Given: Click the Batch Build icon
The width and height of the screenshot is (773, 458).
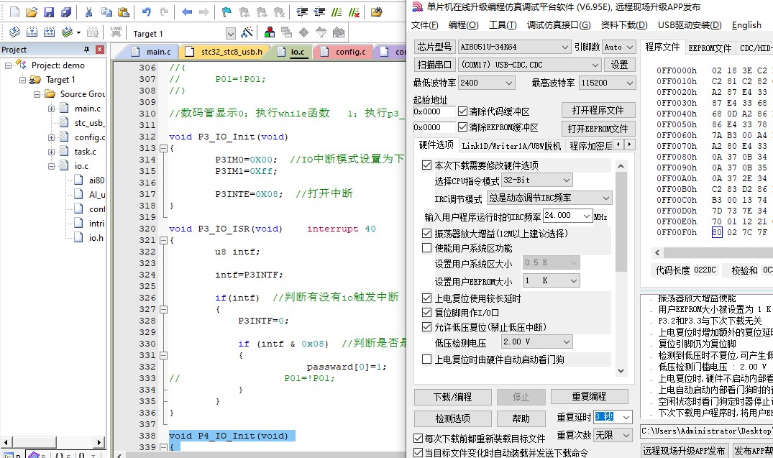Looking at the screenshot, I should [67, 32].
